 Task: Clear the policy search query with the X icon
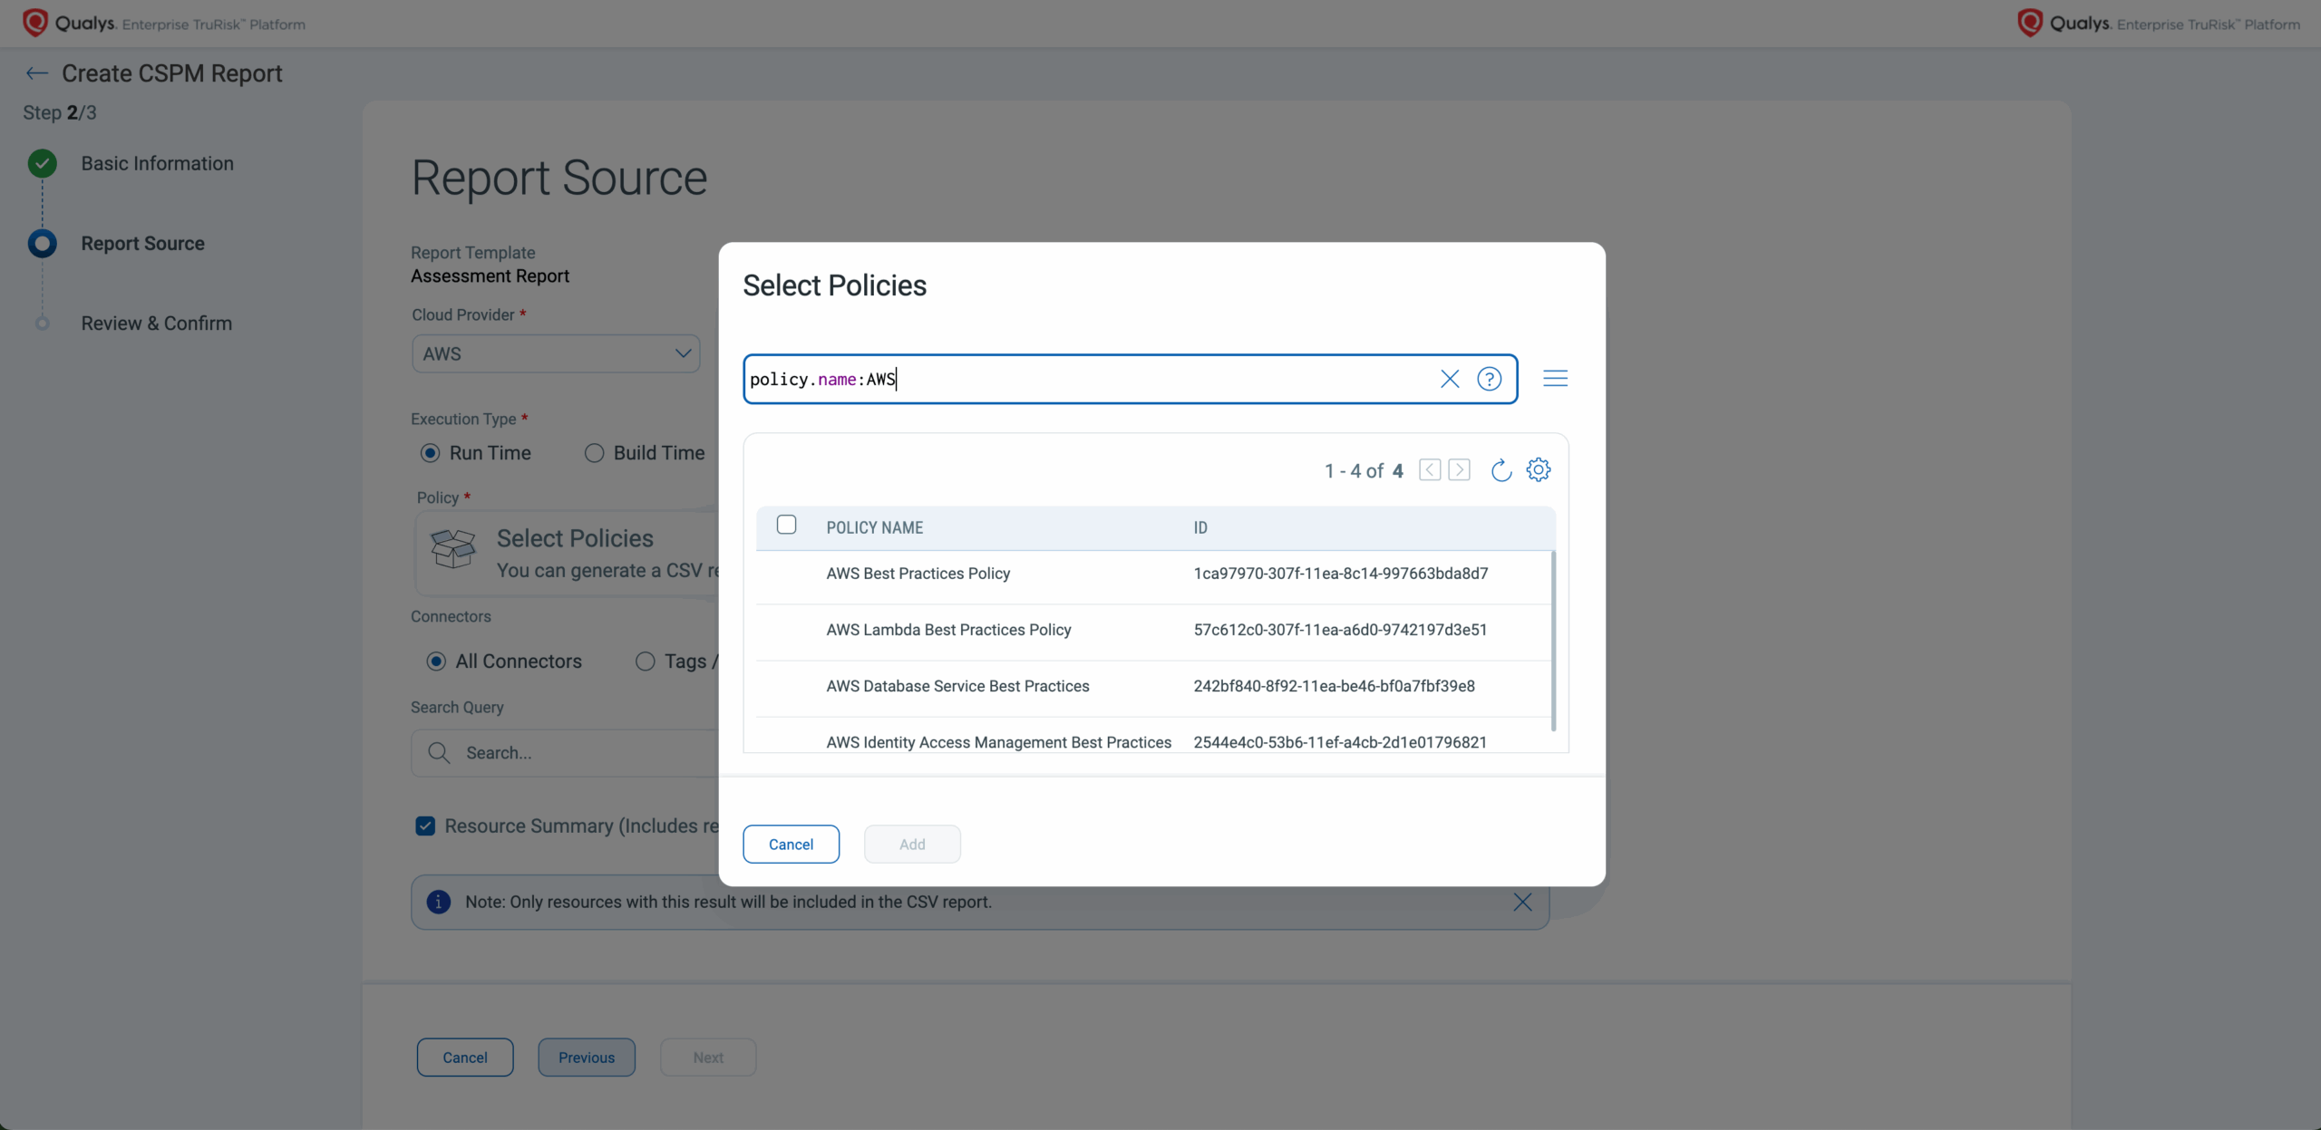click(x=1450, y=379)
